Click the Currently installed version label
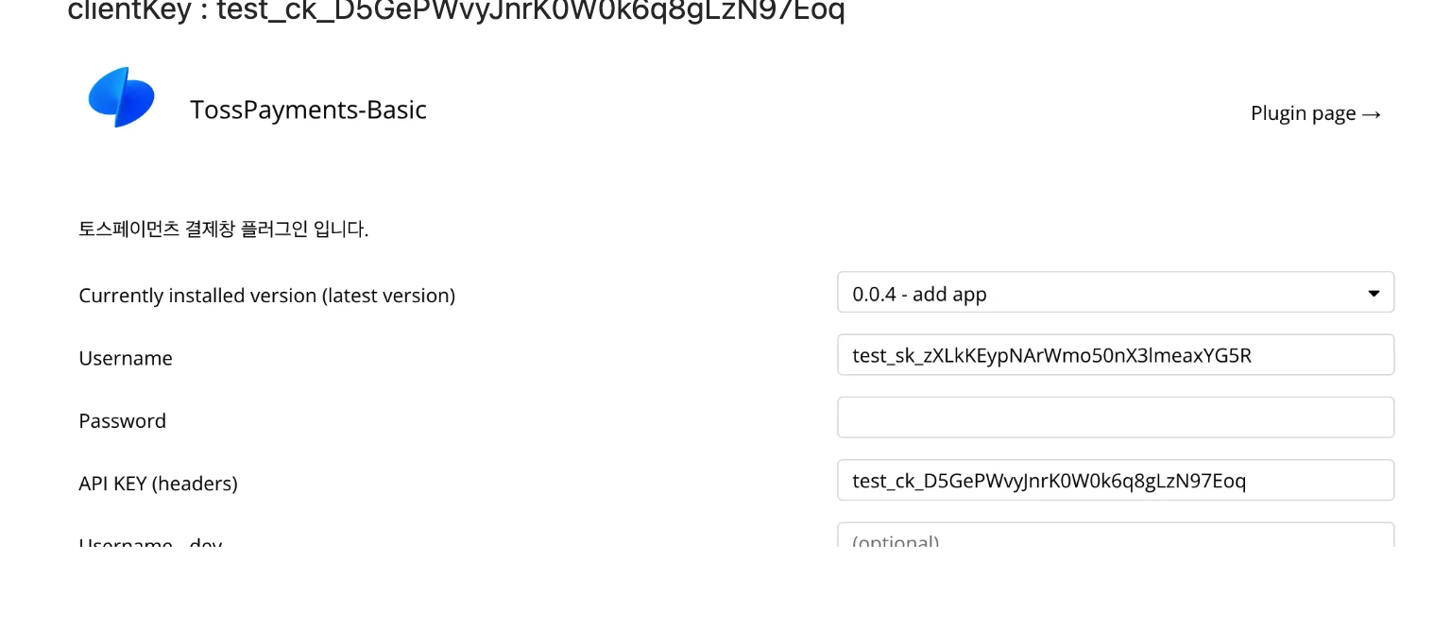 (x=266, y=296)
